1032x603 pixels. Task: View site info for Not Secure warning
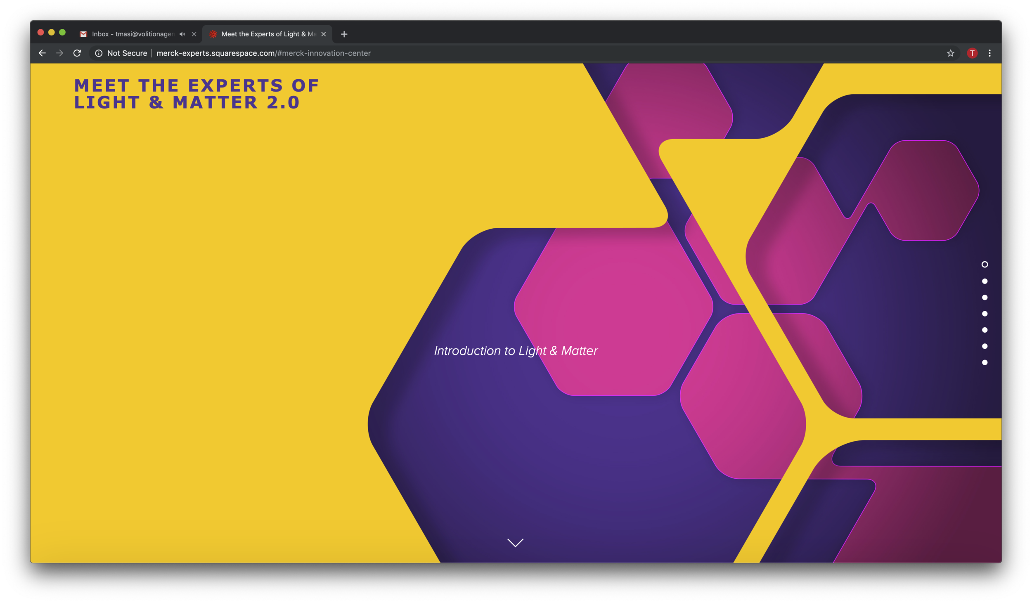click(x=99, y=53)
